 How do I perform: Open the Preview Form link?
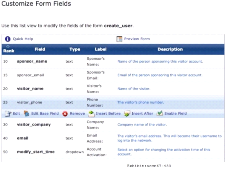click(x=137, y=39)
